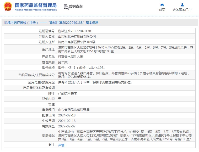Click the 有效期至 row label
The width and height of the screenshot is (199, 152).
click(x=48, y=126)
